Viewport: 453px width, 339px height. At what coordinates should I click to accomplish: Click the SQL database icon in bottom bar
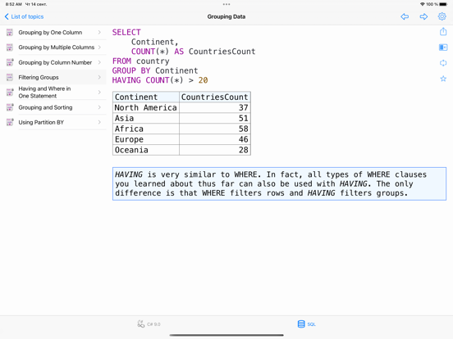pyautogui.click(x=301, y=324)
